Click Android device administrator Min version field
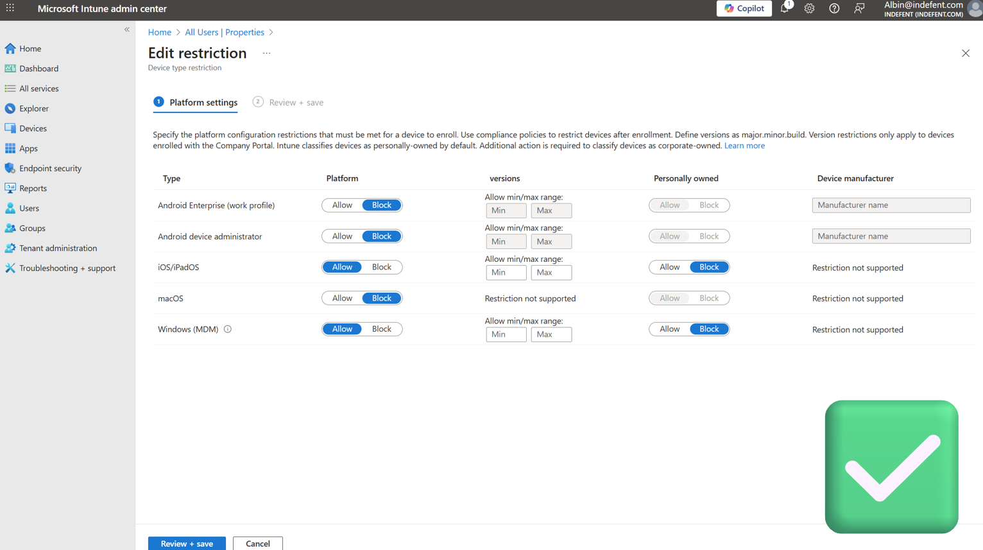This screenshot has width=983, height=550. 506,241
